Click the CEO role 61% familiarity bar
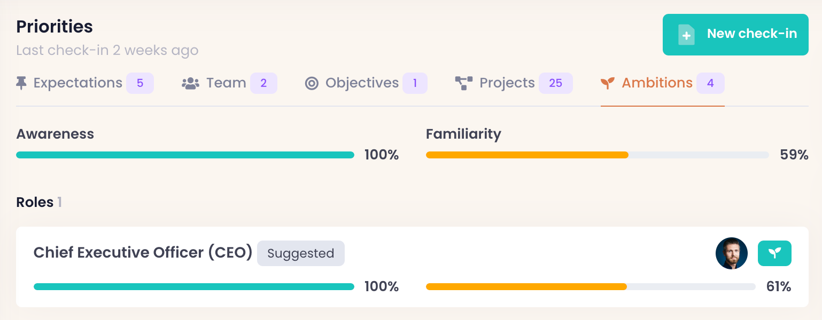This screenshot has width=822, height=320. 591,287
